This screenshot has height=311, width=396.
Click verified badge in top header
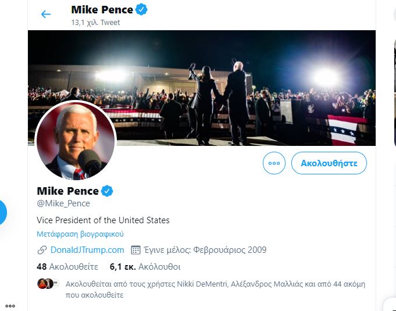click(142, 9)
